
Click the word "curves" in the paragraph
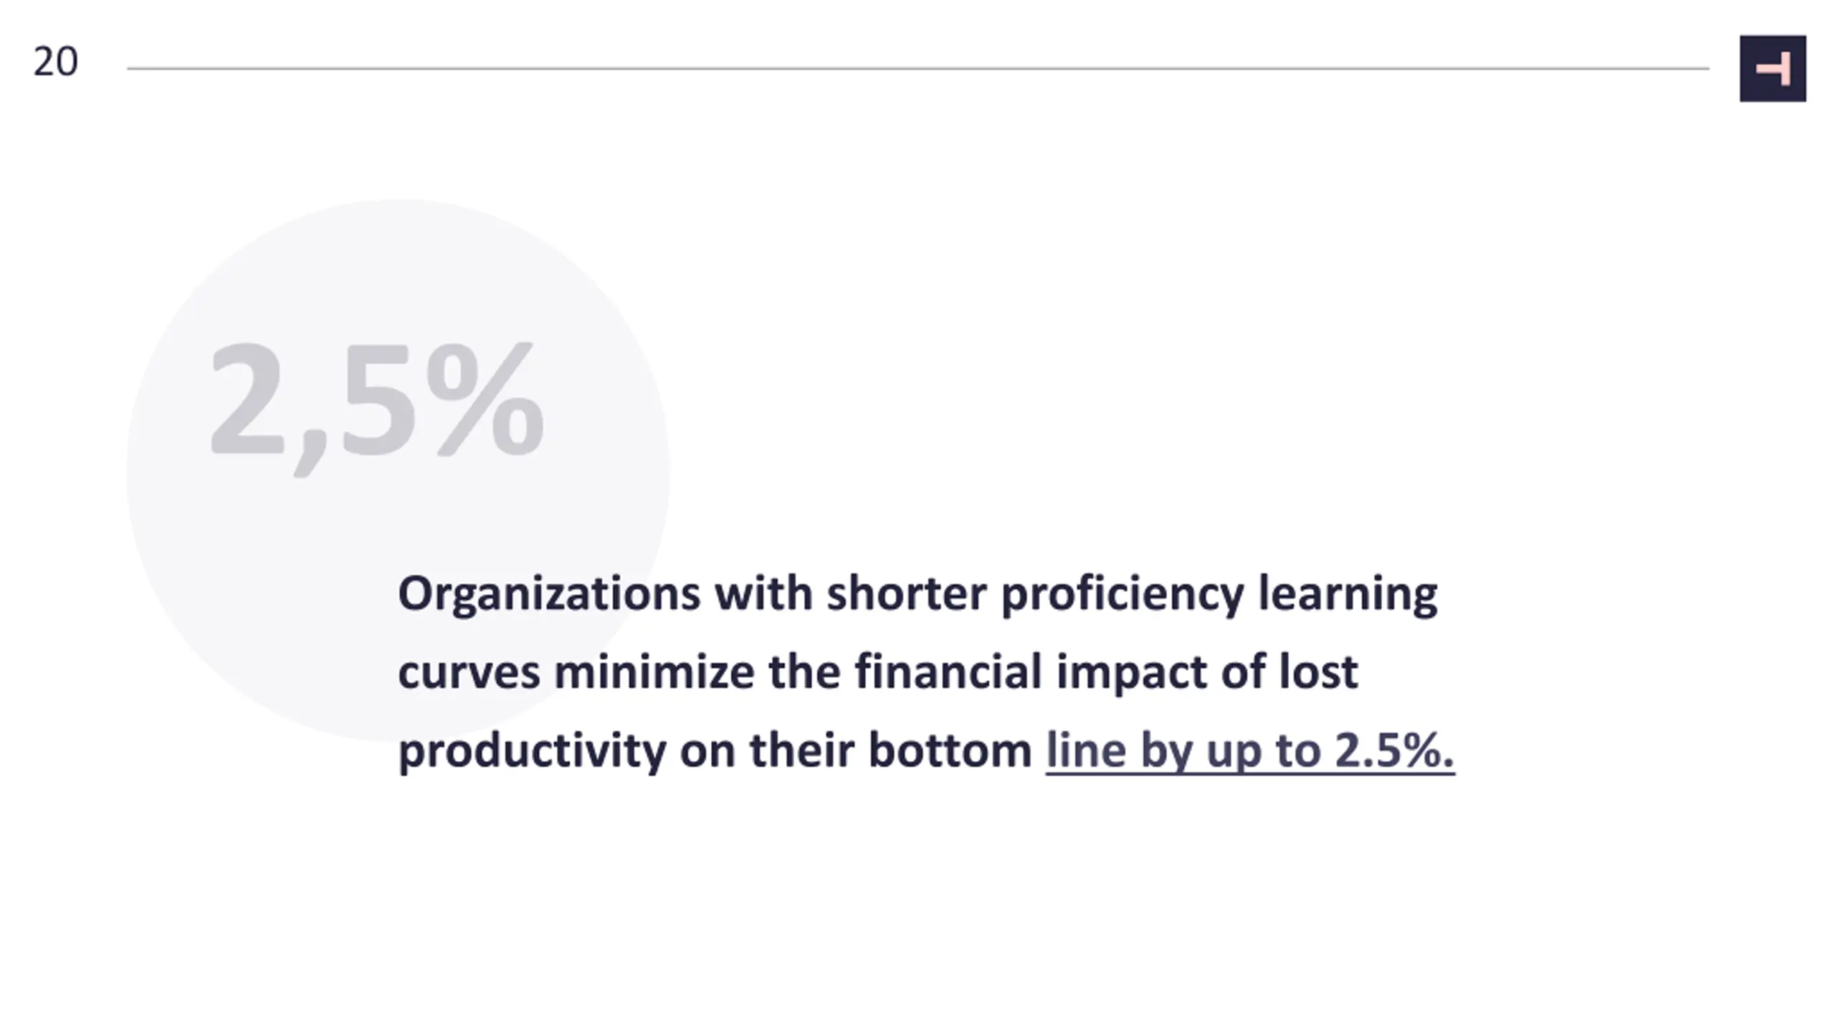pyautogui.click(x=469, y=674)
